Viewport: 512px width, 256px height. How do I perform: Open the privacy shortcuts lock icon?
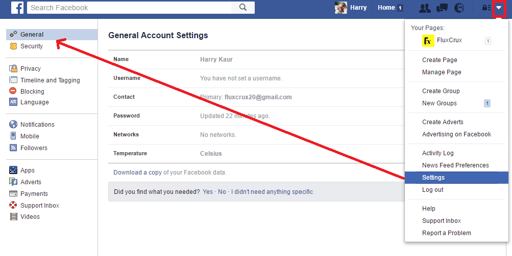pyautogui.click(x=485, y=8)
